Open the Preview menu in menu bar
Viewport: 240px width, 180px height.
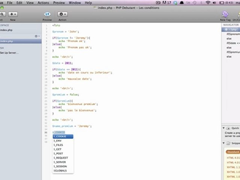pos(59,2)
